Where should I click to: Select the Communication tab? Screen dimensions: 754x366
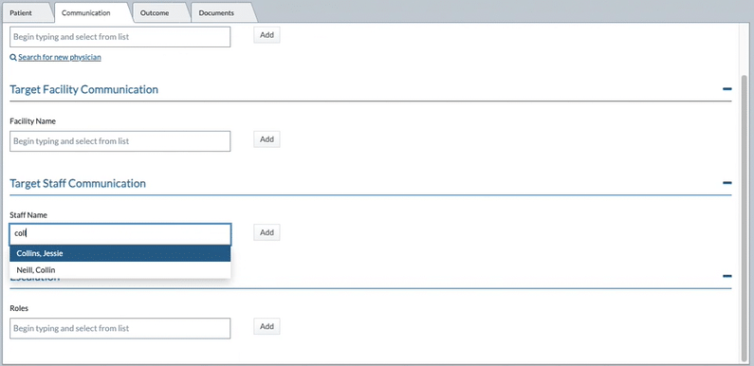[86, 13]
